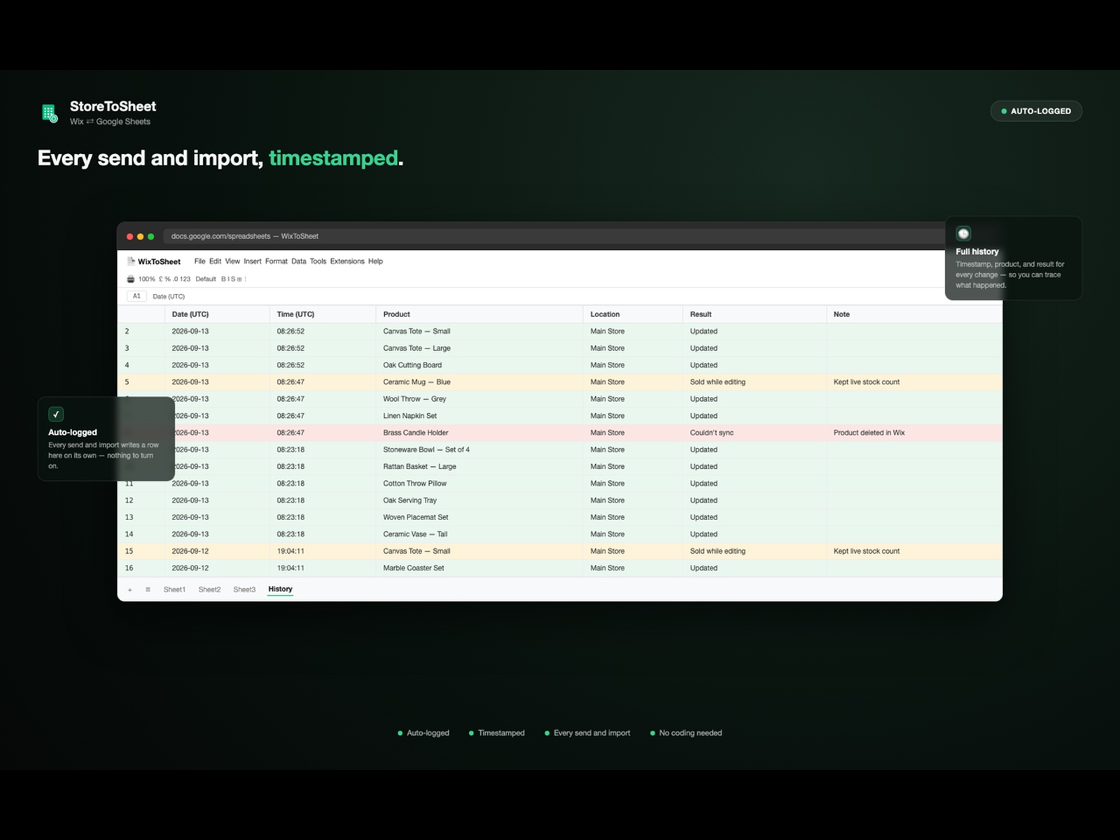Click the Linen Napkin Set cell

479,416
